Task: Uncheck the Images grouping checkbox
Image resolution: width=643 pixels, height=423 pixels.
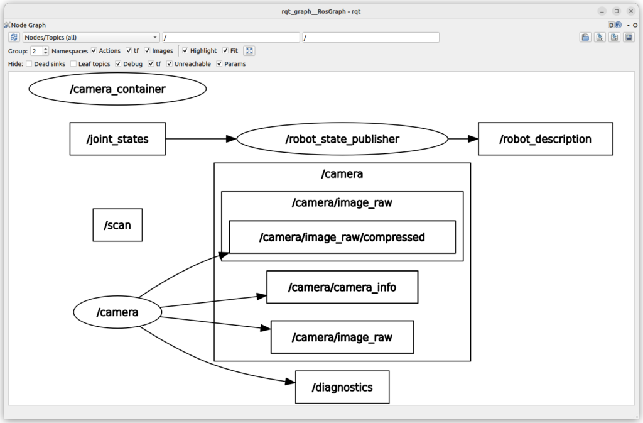Action: [147, 50]
